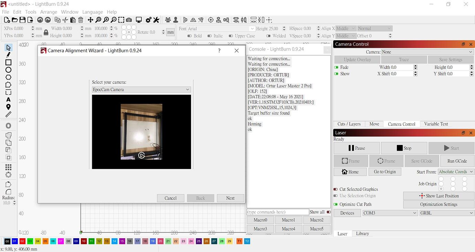Select orange T1 tool layer swatch
The width and height of the screenshot is (475, 252).
tap(239, 241)
